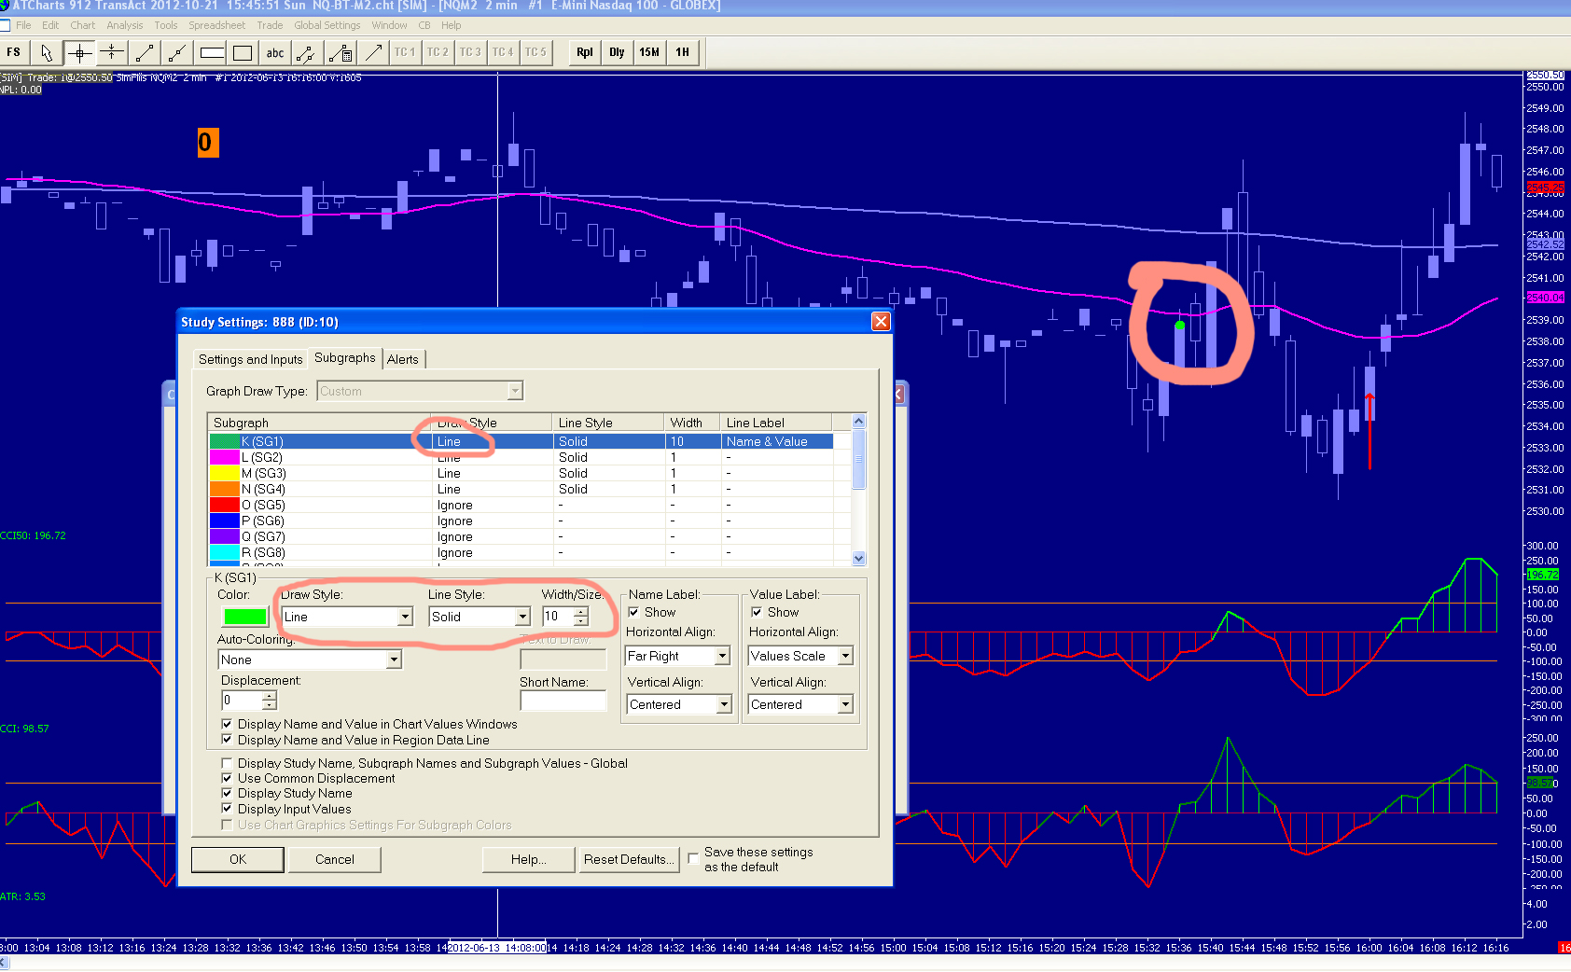Viewport: 1571px width, 972px height.
Task: Click the OK button
Action: tap(238, 859)
